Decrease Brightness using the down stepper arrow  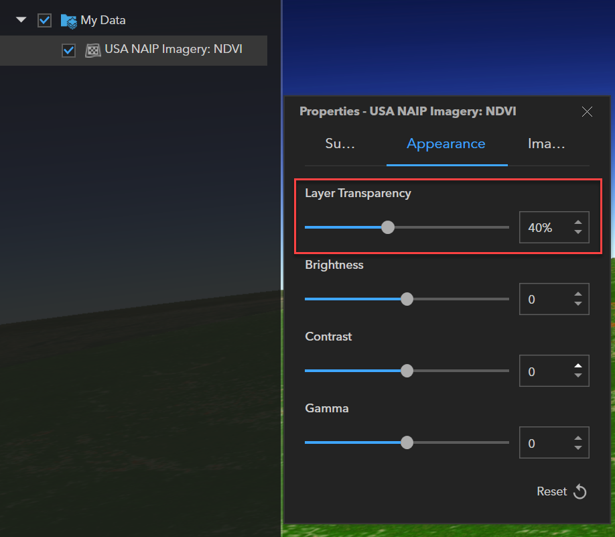[x=578, y=304]
